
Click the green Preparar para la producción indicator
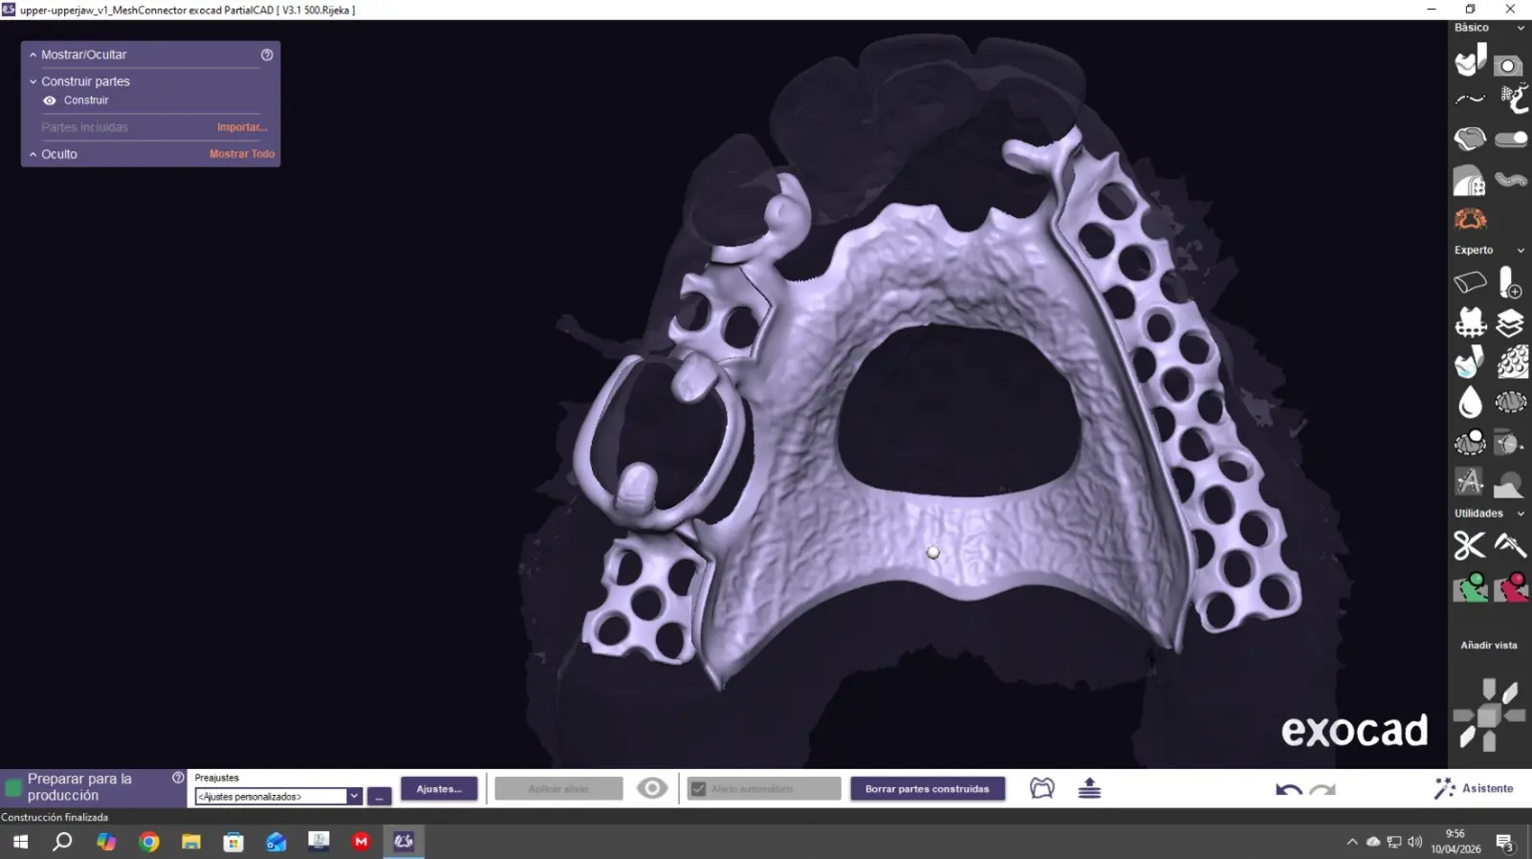point(13,788)
